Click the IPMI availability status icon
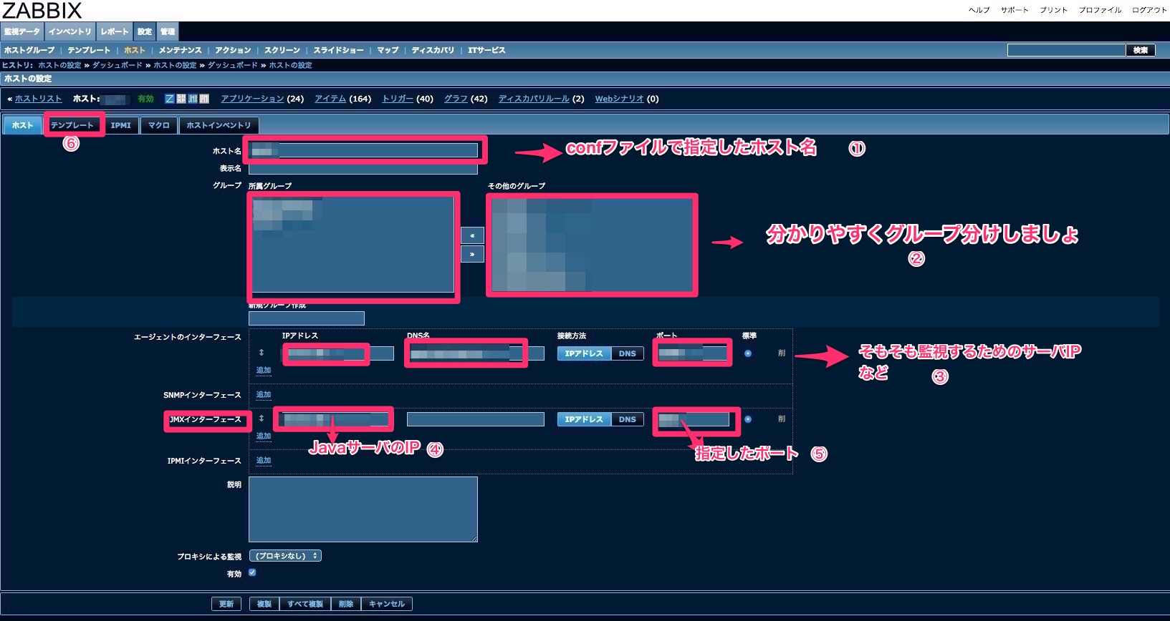The height and width of the screenshot is (621, 1170). point(204,99)
